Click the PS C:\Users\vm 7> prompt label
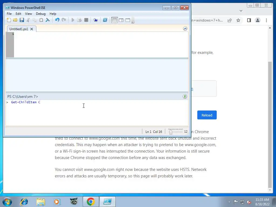The width and height of the screenshot is (276, 207). (x=23, y=96)
